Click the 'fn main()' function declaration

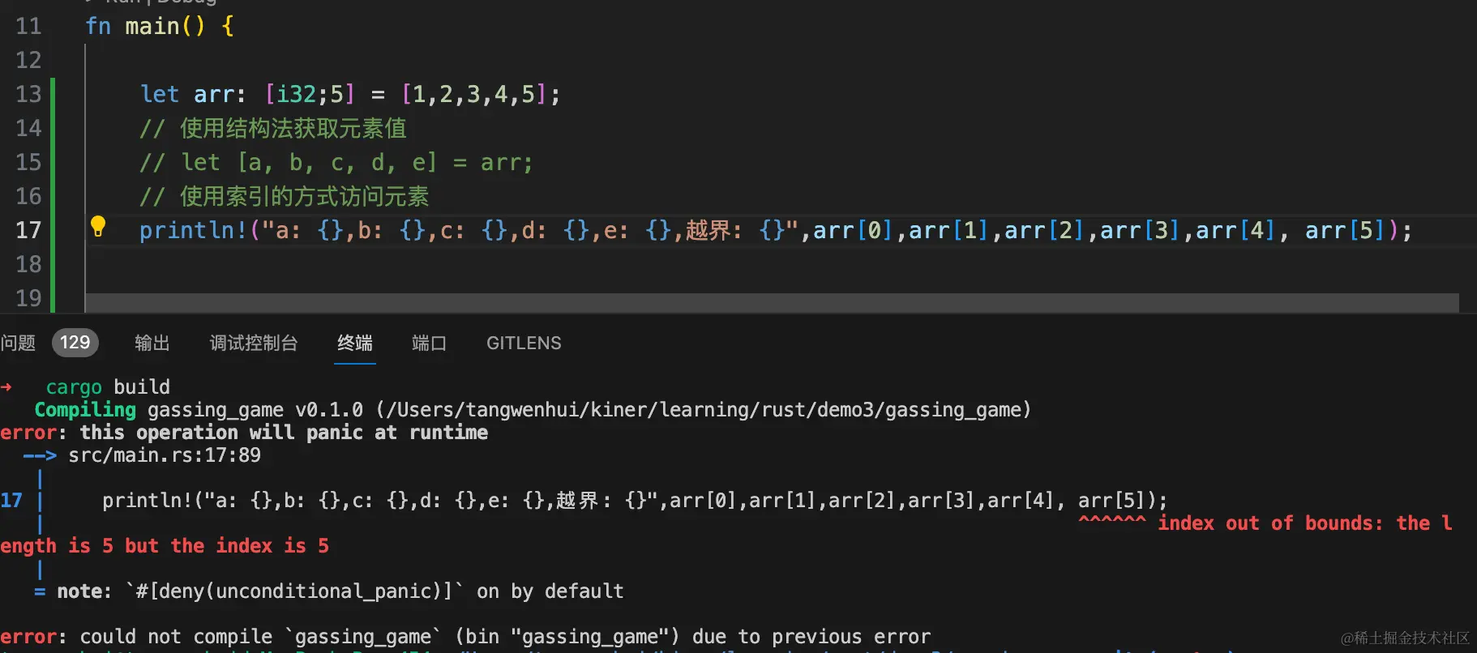click(160, 26)
